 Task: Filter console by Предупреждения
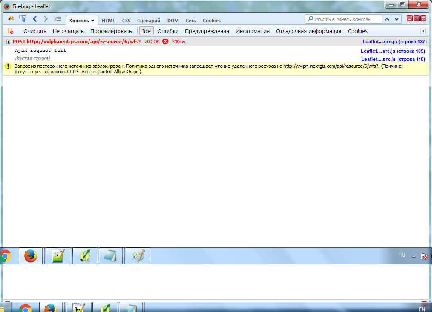pyautogui.click(x=207, y=31)
